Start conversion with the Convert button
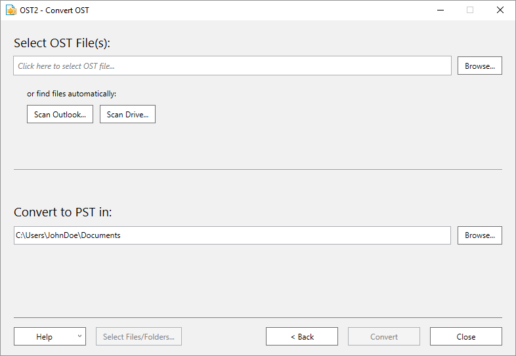This screenshot has height=356, width=516. click(x=383, y=336)
